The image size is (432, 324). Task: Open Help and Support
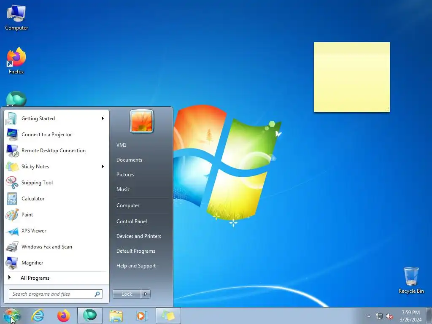point(136,266)
